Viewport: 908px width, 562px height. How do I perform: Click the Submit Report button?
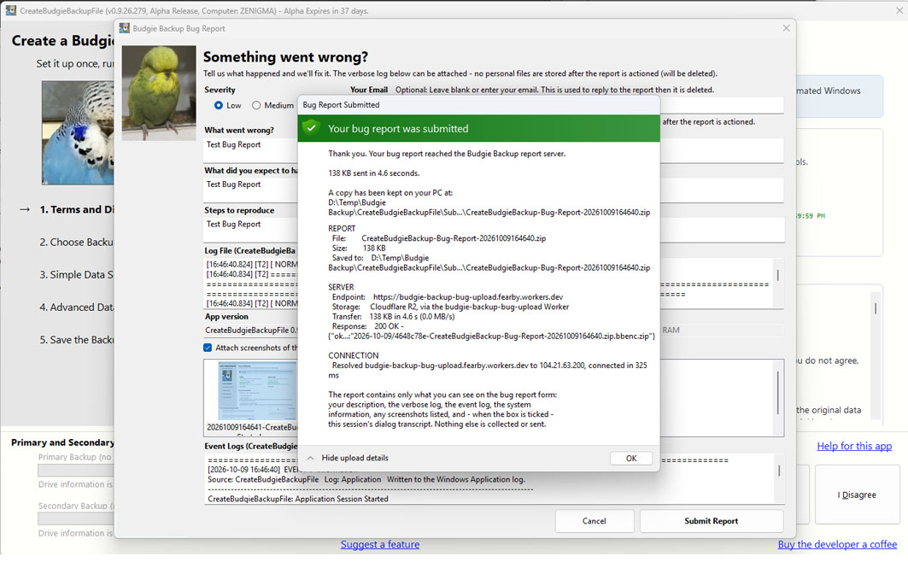pyautogui.click(x=712, y=521)
